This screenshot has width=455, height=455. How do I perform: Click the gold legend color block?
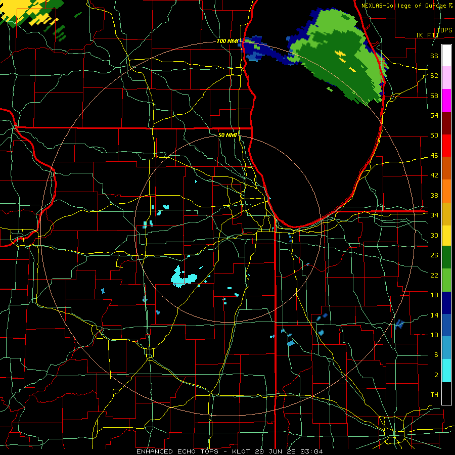point(446,214)
